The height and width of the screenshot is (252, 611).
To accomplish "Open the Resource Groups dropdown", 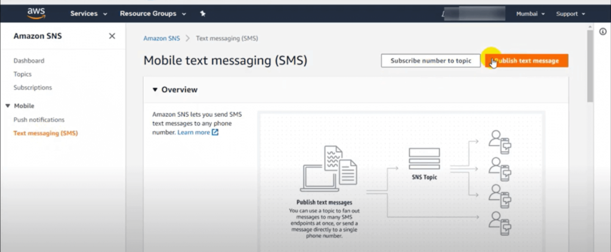I will coord(153,14).
